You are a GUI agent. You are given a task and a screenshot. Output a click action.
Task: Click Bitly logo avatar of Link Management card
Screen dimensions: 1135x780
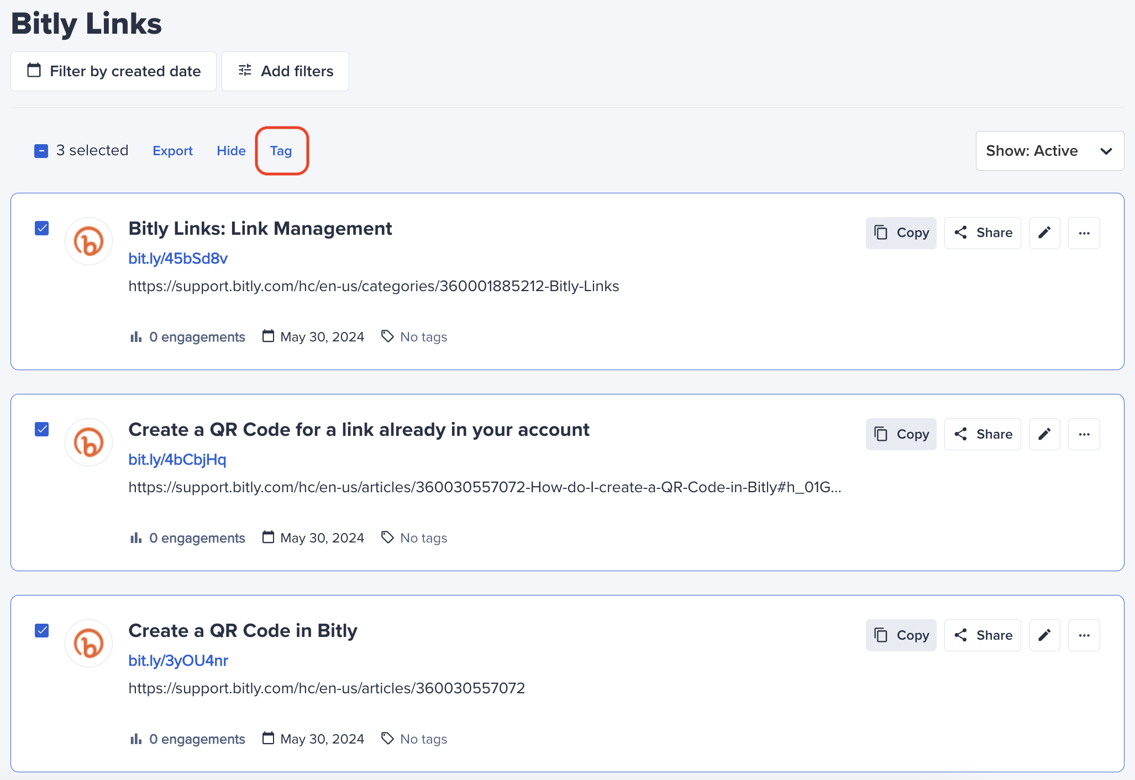pos(89,241)
